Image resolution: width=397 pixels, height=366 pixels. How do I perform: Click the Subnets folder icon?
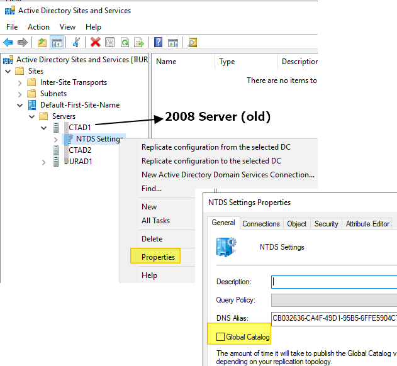31,94
